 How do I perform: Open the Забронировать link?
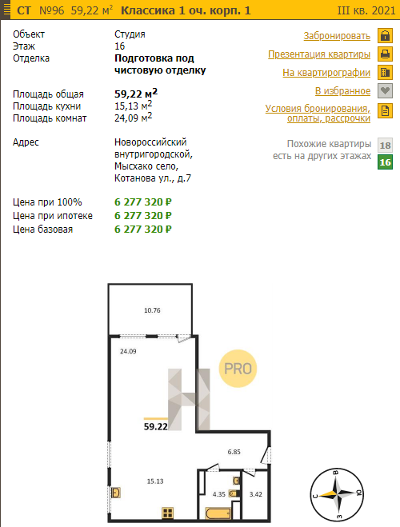click(337, 36)
